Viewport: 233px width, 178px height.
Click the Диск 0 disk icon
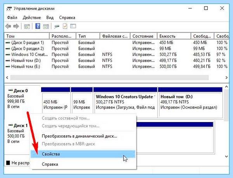[x=10, y=90]
